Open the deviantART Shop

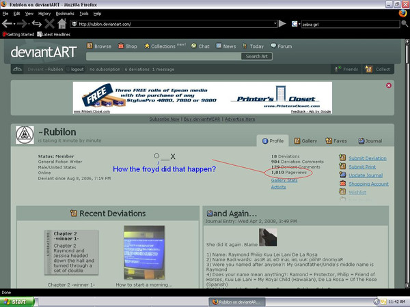click(x=127, y=46)
